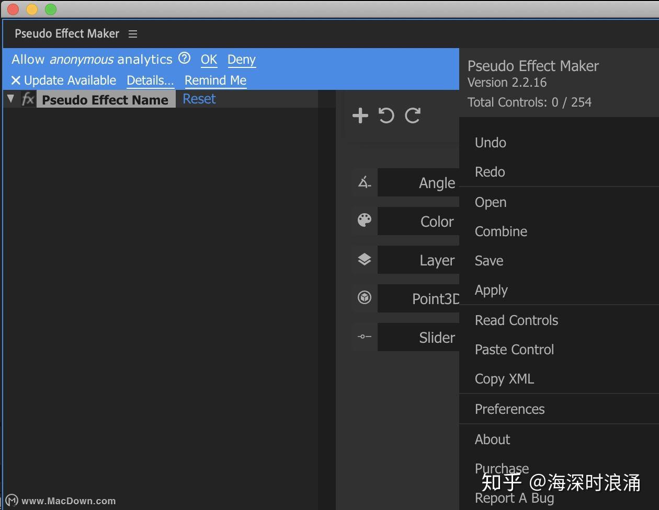Open Preferences from the menu
The image size is (659, 510).
509,409
